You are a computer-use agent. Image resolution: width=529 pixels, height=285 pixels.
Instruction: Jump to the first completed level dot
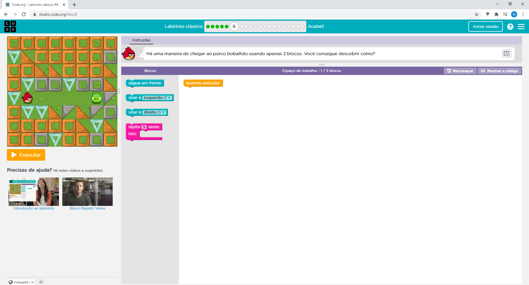coord(208,27)
